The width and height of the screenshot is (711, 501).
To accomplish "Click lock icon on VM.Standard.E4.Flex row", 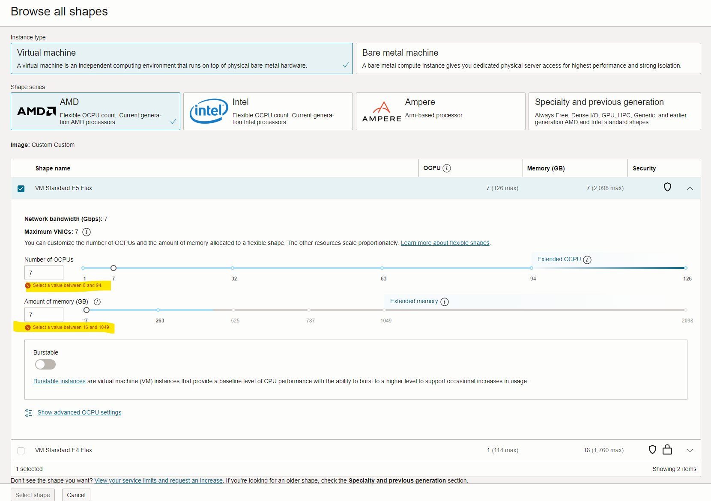I will (667, 450).
